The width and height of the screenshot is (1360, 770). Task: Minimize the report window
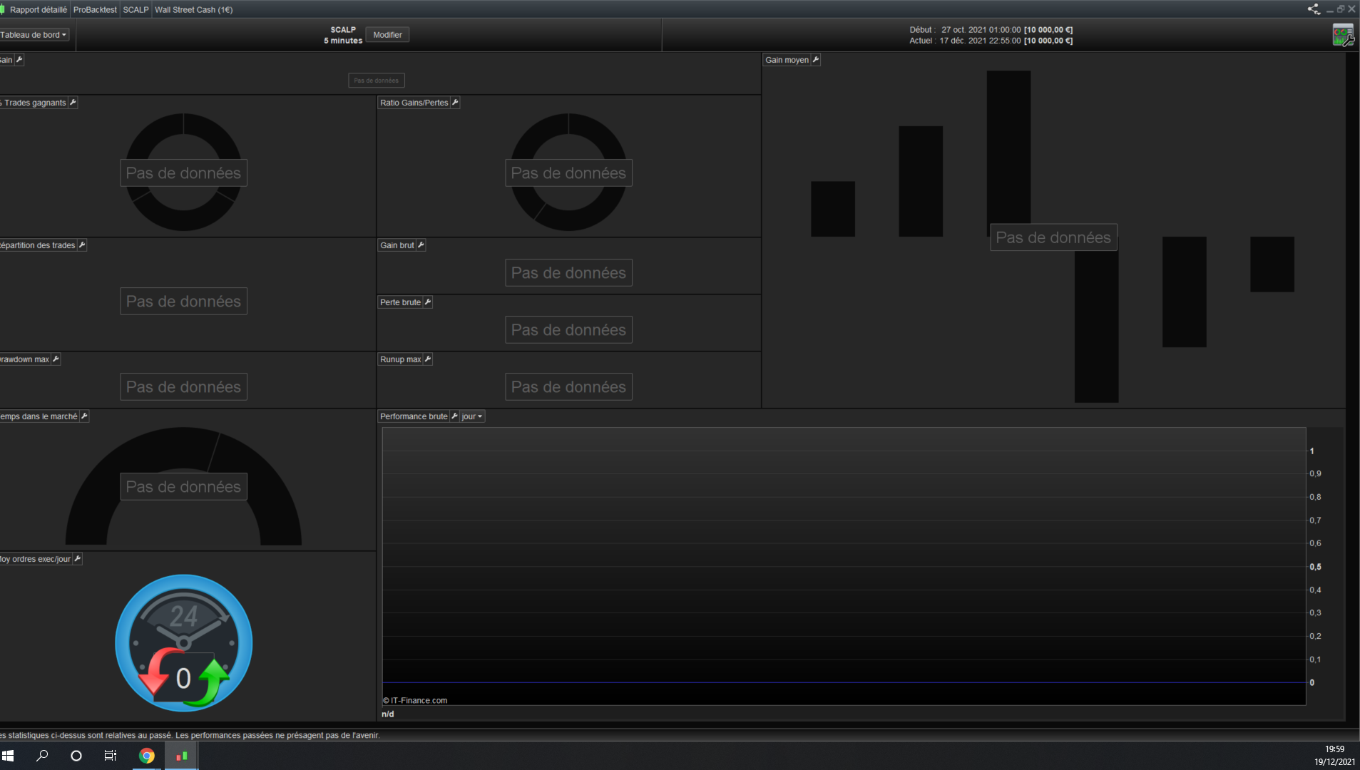click(1330, 9)
